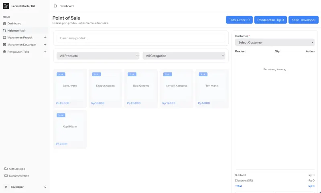Click the Action column header in cart

[x=310, y=52]
